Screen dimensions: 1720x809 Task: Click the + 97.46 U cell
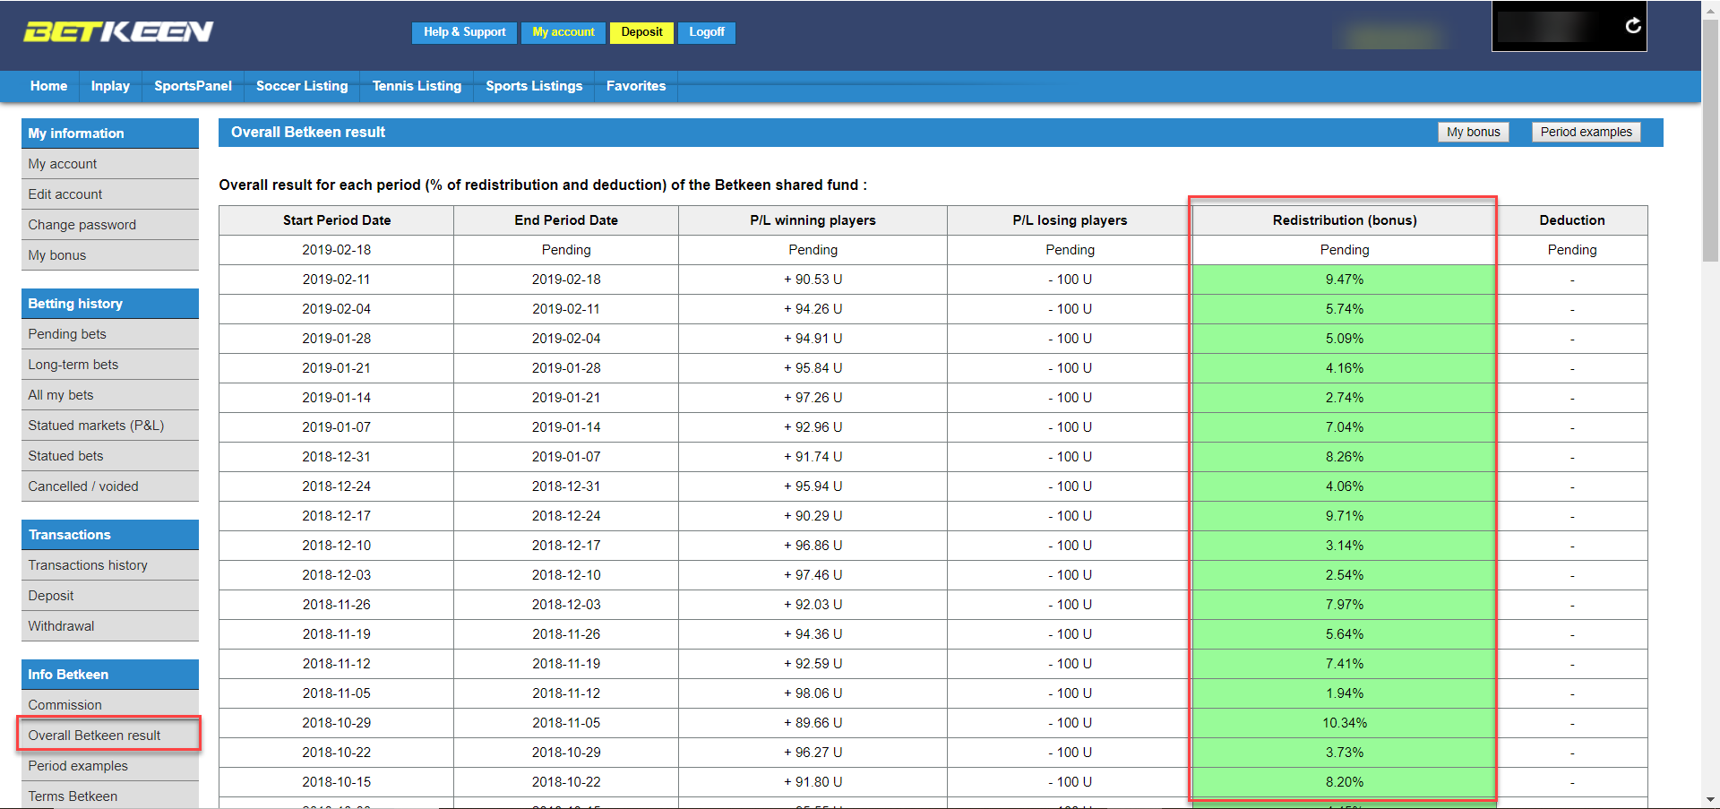point(813,575)
